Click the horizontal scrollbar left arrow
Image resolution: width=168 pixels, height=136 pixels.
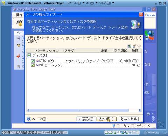point(28,110)
